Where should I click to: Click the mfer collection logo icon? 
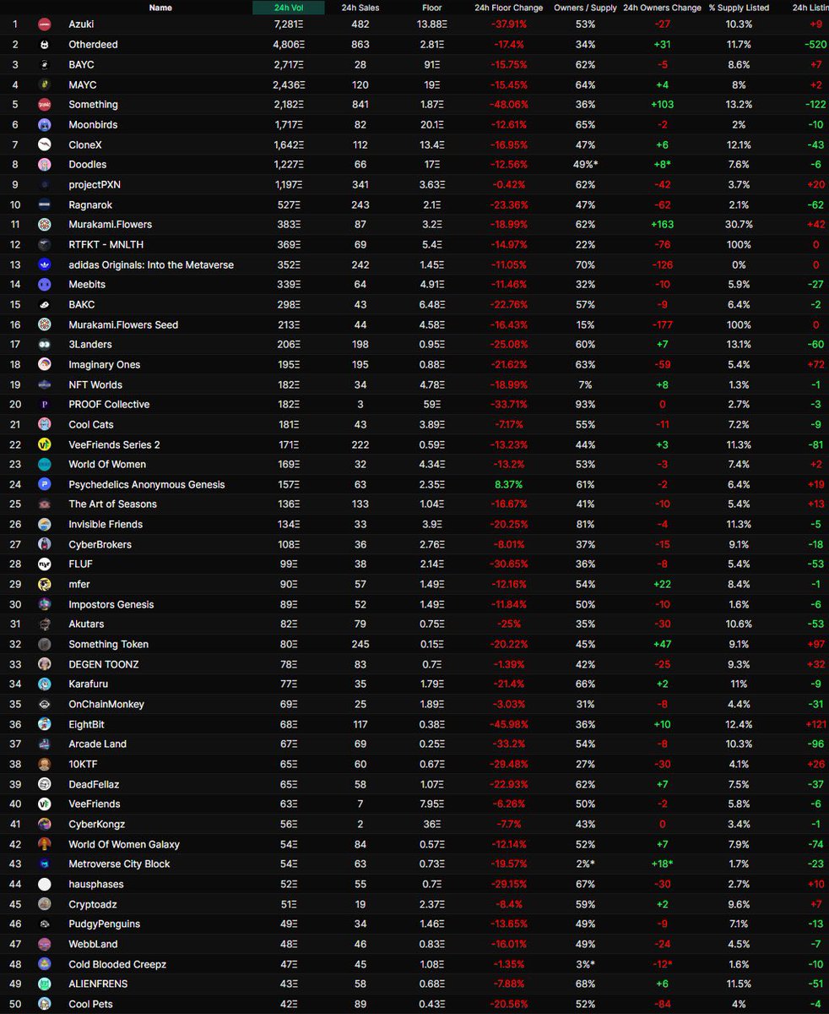coord(45,584)
